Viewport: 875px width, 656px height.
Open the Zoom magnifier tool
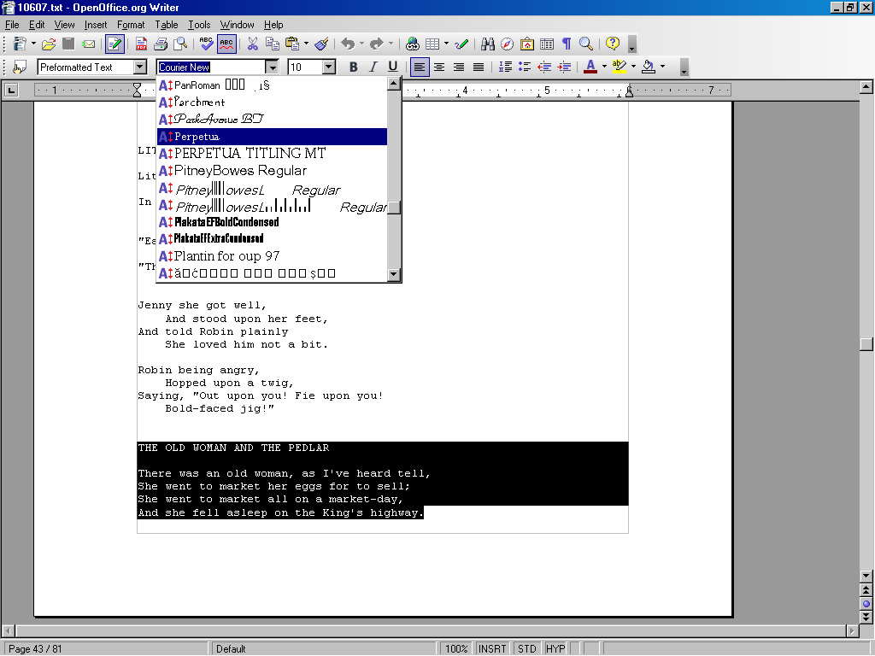[586, 44]
